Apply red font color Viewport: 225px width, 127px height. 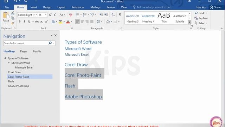pyautogui.click(x=68, y=22)
